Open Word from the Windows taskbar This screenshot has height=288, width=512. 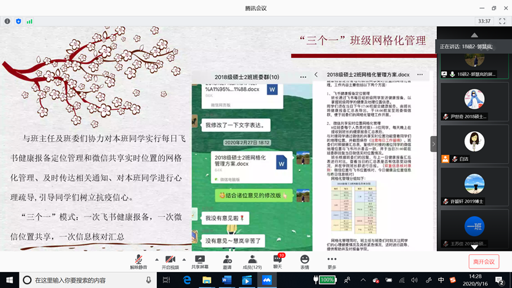coord(226,280)
